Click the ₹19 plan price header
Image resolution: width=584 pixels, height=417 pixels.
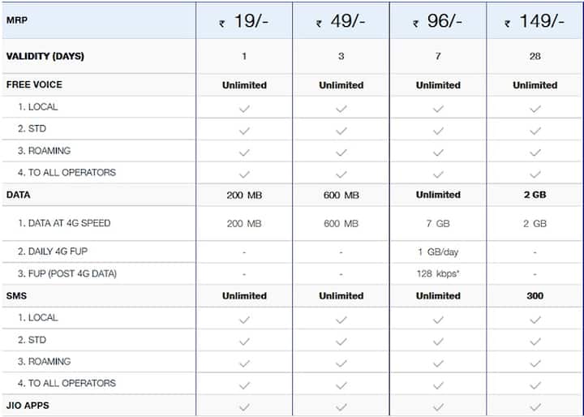pos(244,21)
